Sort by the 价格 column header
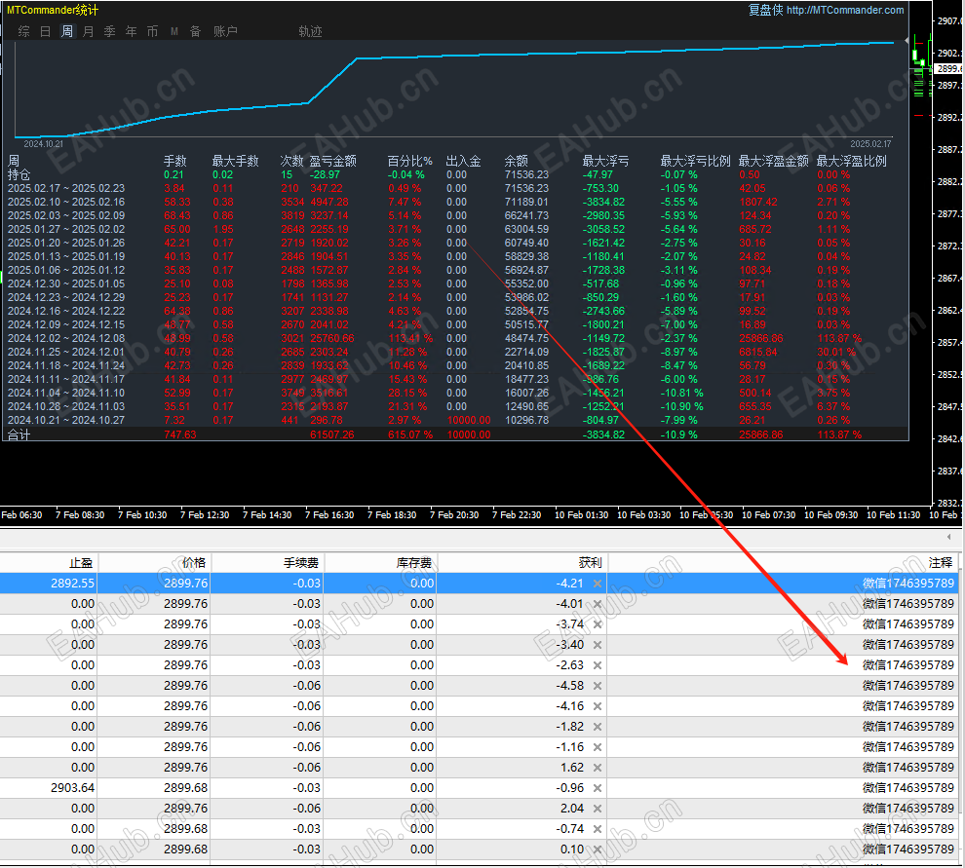965x868 pixels. [154, 562]
